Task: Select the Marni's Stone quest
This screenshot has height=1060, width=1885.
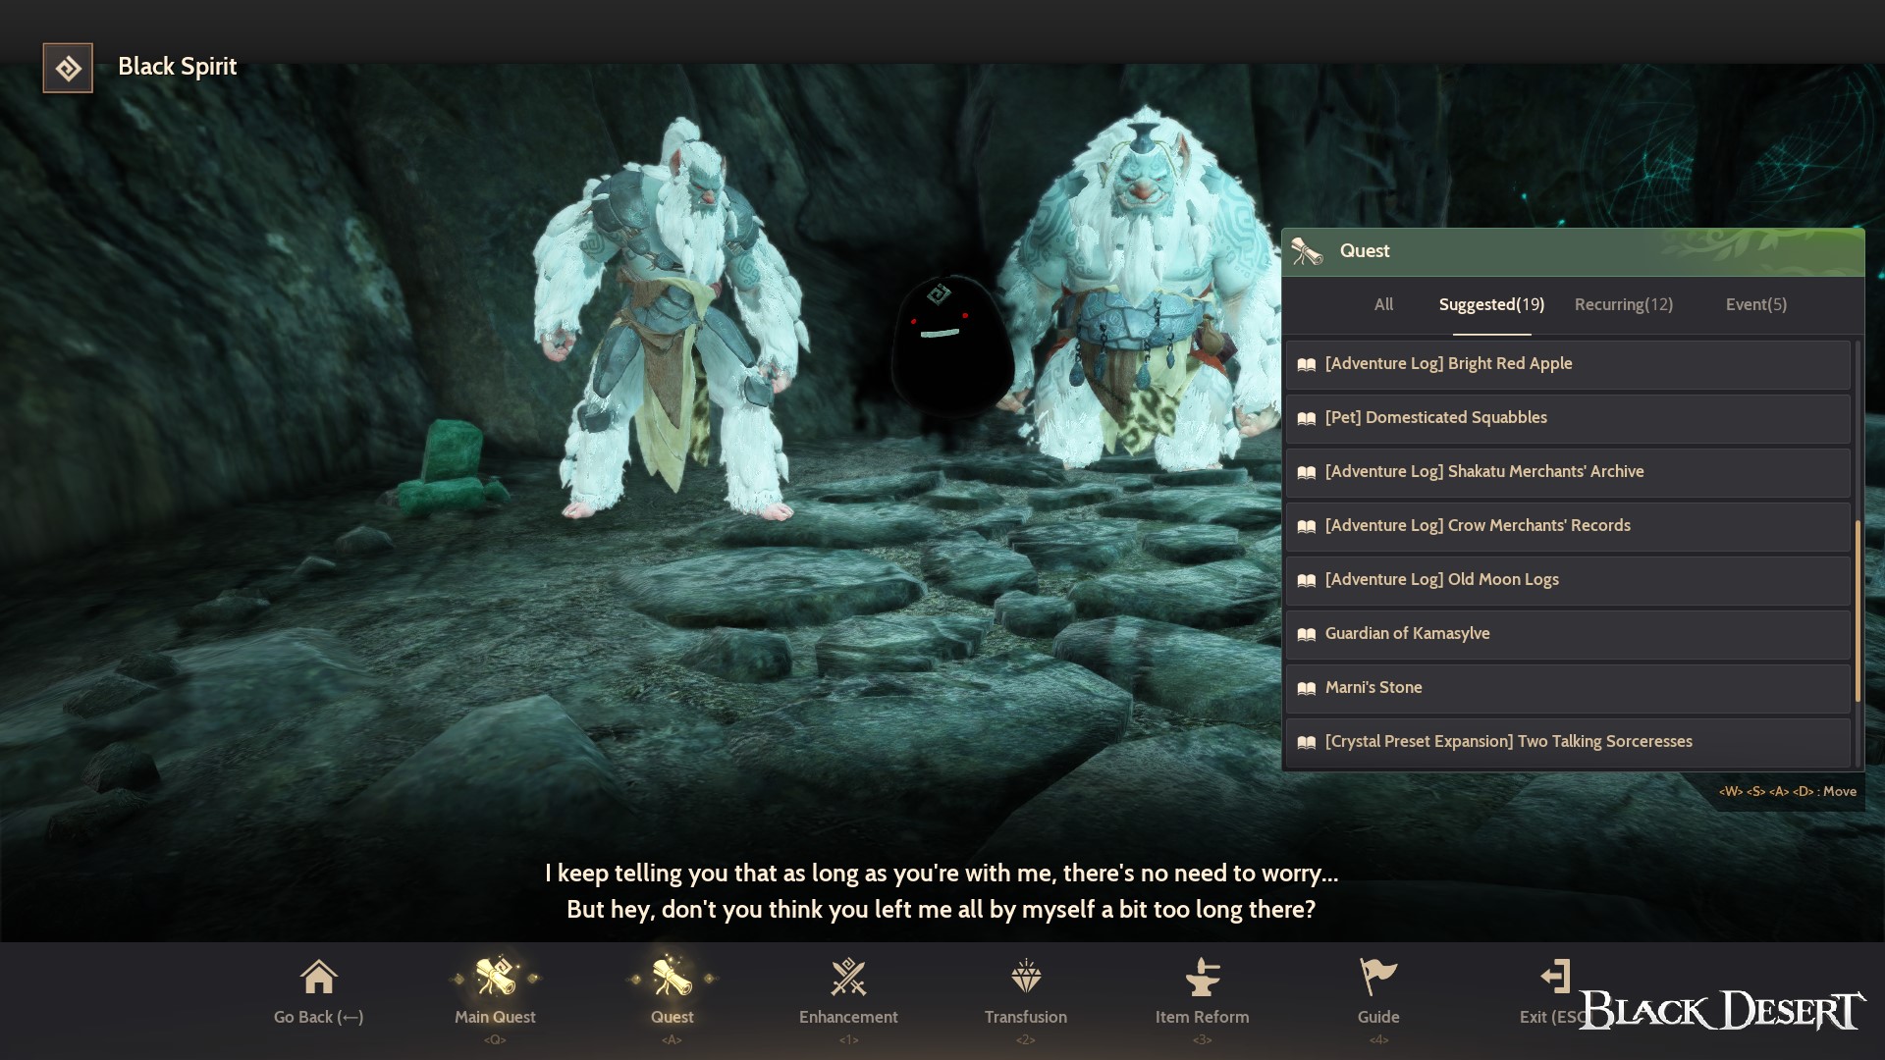Action: click(1568, 688)
